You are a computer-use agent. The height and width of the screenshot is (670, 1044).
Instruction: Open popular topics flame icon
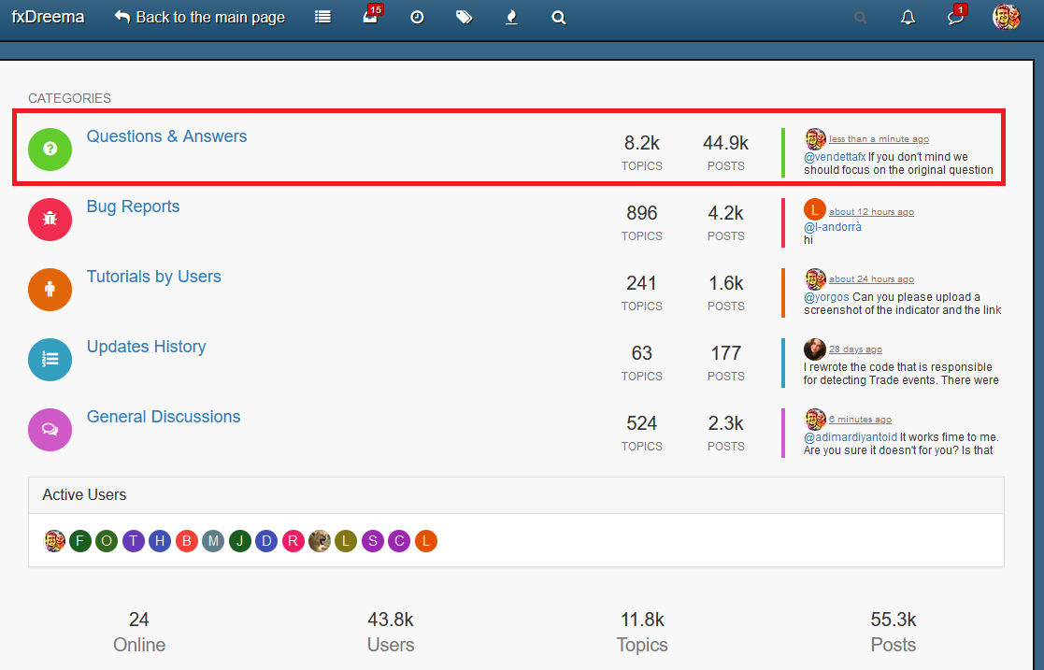click(511, 18)
